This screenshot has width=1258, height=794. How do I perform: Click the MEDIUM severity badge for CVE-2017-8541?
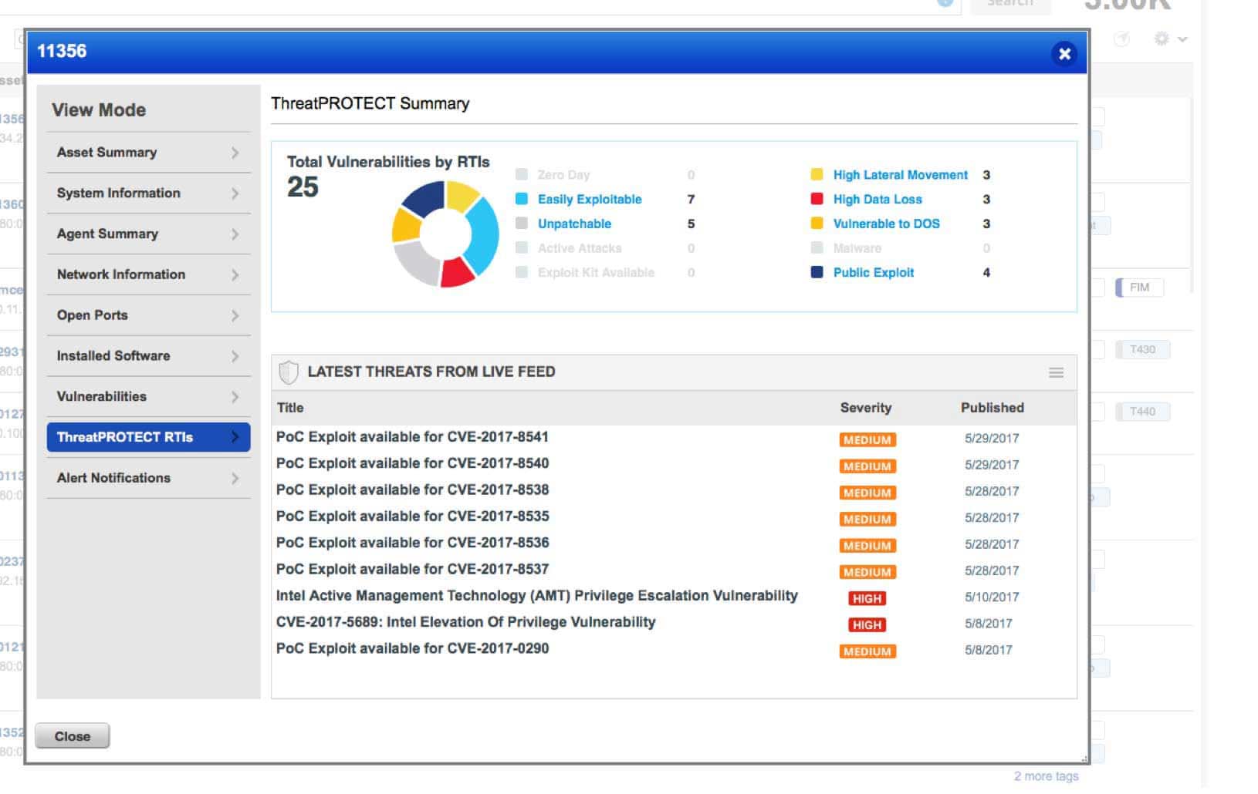[867, 440]
